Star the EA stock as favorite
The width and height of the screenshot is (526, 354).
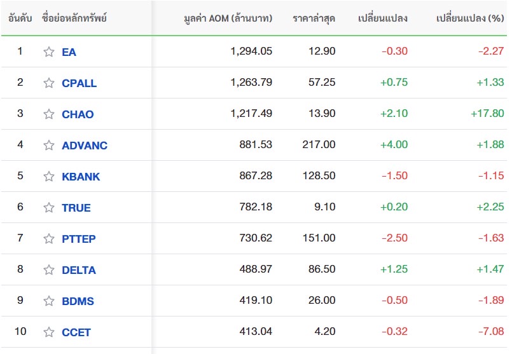49,51
